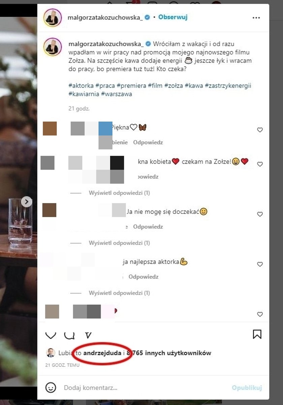Click the Obserwuj follow link
The height and width of the screenshot is (405, 283).
[173, 17]
